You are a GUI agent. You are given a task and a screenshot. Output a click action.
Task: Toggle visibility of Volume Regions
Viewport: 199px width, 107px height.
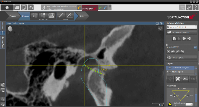coord(170,72)
